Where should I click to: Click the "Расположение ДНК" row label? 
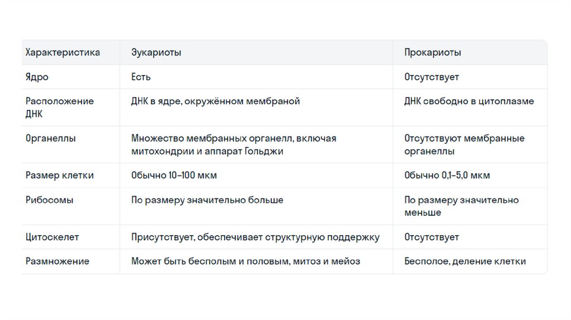tap(59, 107)
